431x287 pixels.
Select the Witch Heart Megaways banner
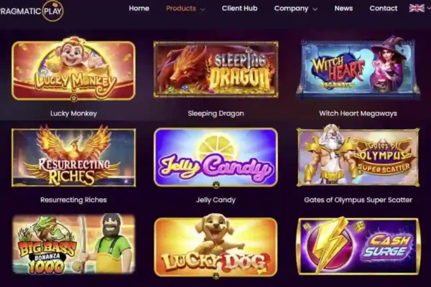pyautogui.click(x=358, y=69)
